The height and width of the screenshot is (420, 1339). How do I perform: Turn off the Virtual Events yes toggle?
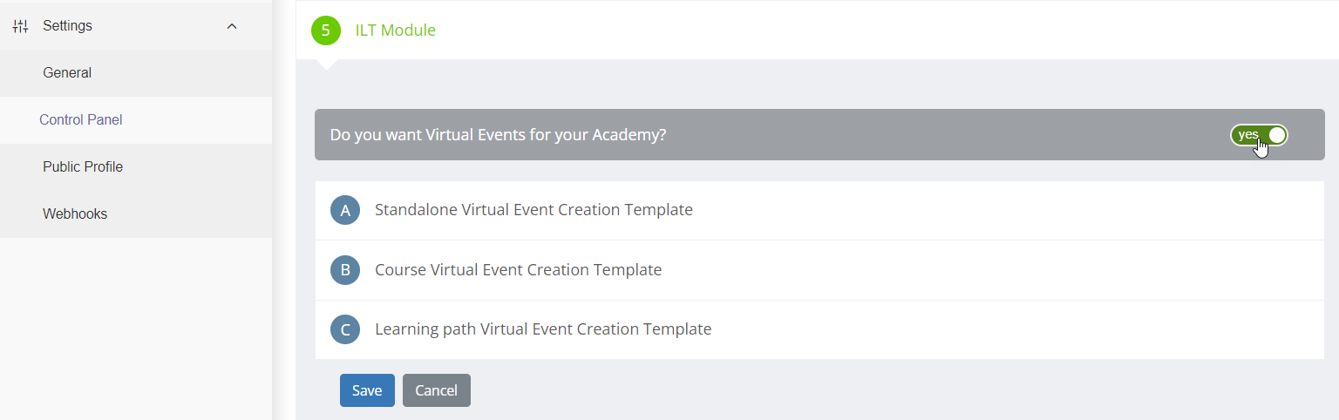pyautogui.click(x=1259, y=135)
